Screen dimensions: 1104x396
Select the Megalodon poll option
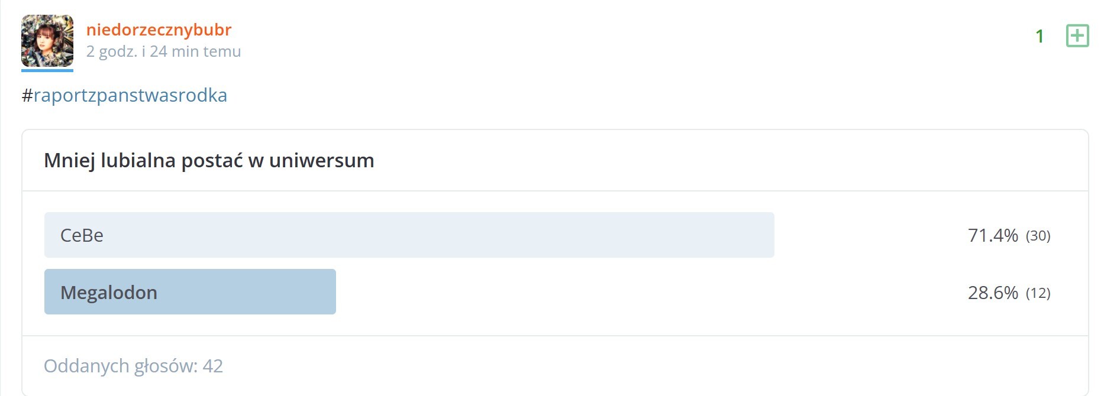pyautogui.click(x=190, y=292)
